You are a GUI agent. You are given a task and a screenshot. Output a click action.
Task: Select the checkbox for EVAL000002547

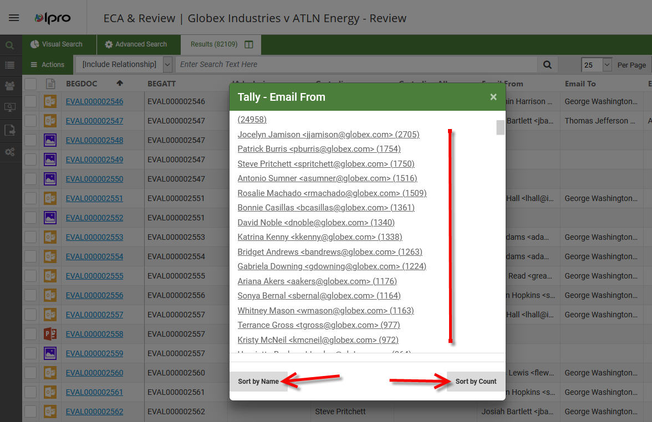pos(30,121)
